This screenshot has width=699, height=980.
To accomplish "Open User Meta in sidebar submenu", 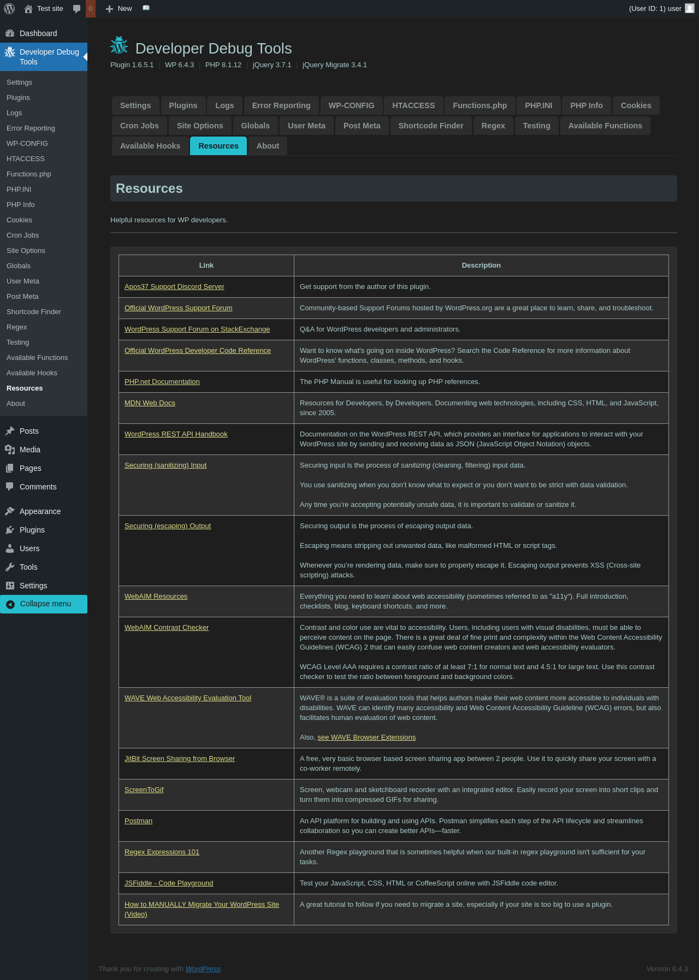I will (x=44, y=281).
